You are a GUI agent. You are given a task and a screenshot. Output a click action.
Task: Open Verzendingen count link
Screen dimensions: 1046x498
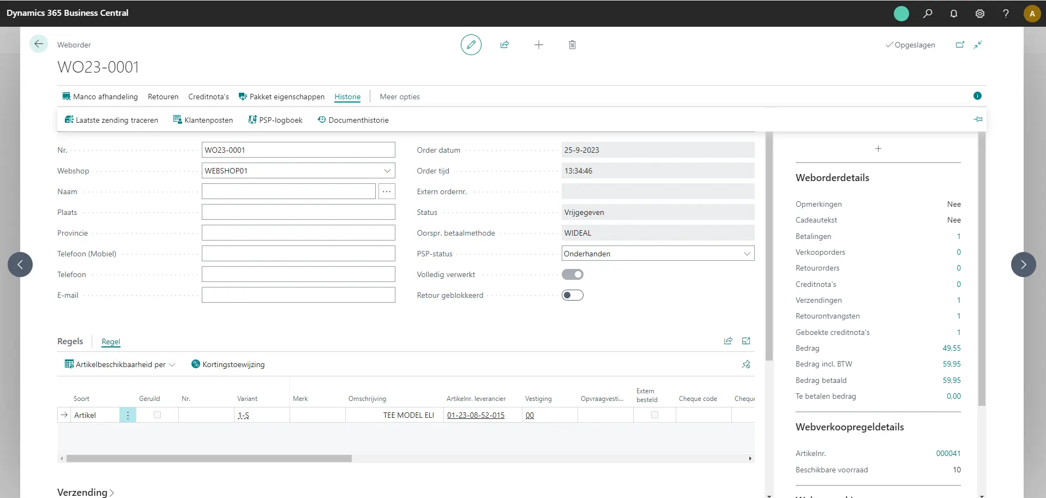(x=959, y=300)
